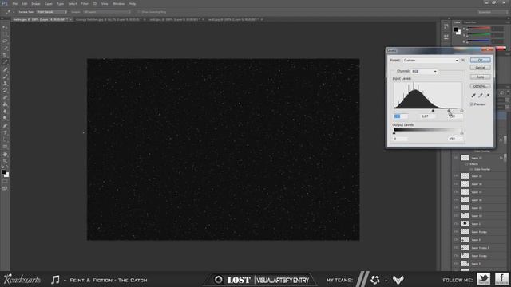Select the Blur tool
511x287 pixels.
pos(5,112)
